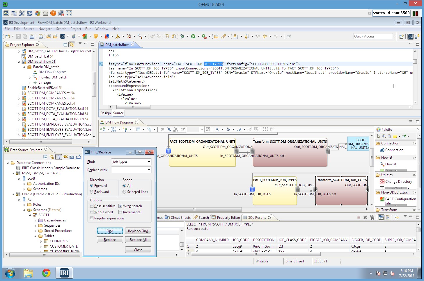
Task: Open the Replace with dropdown arrow
Action: (149, 170)
